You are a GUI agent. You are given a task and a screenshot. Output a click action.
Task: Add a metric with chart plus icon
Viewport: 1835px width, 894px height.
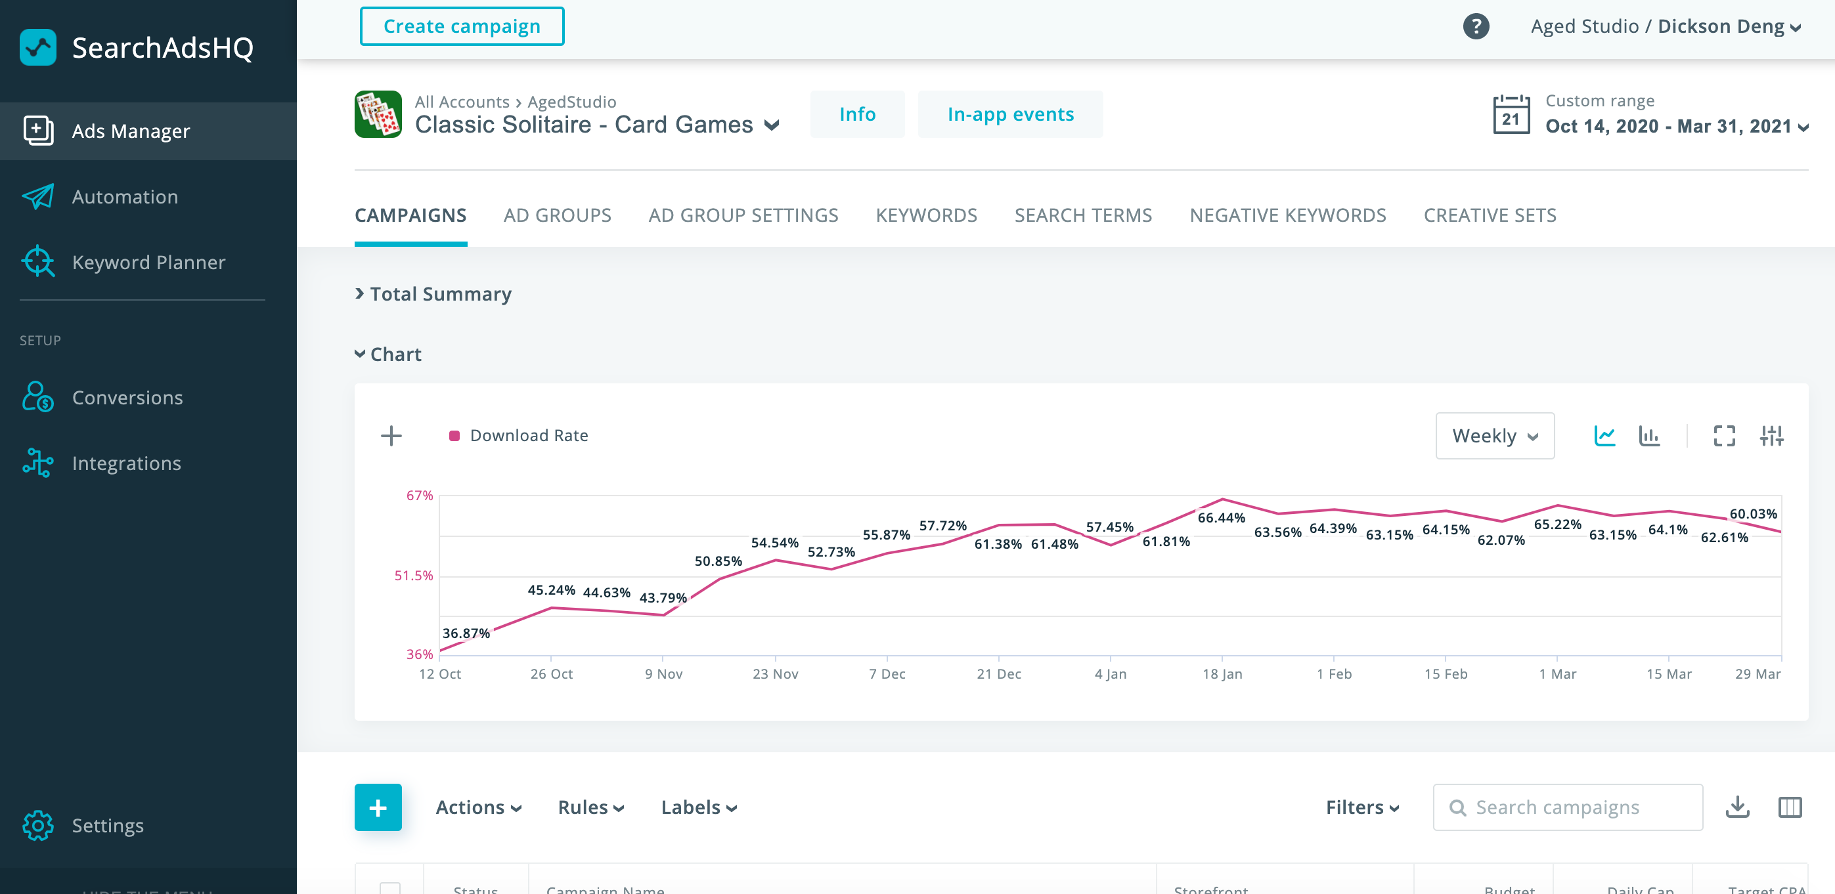(x=391, y=436)
